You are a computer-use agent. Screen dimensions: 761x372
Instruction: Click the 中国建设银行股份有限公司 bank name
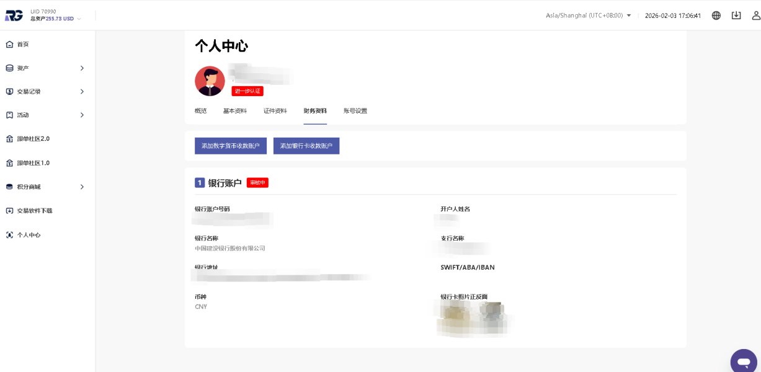230,248
